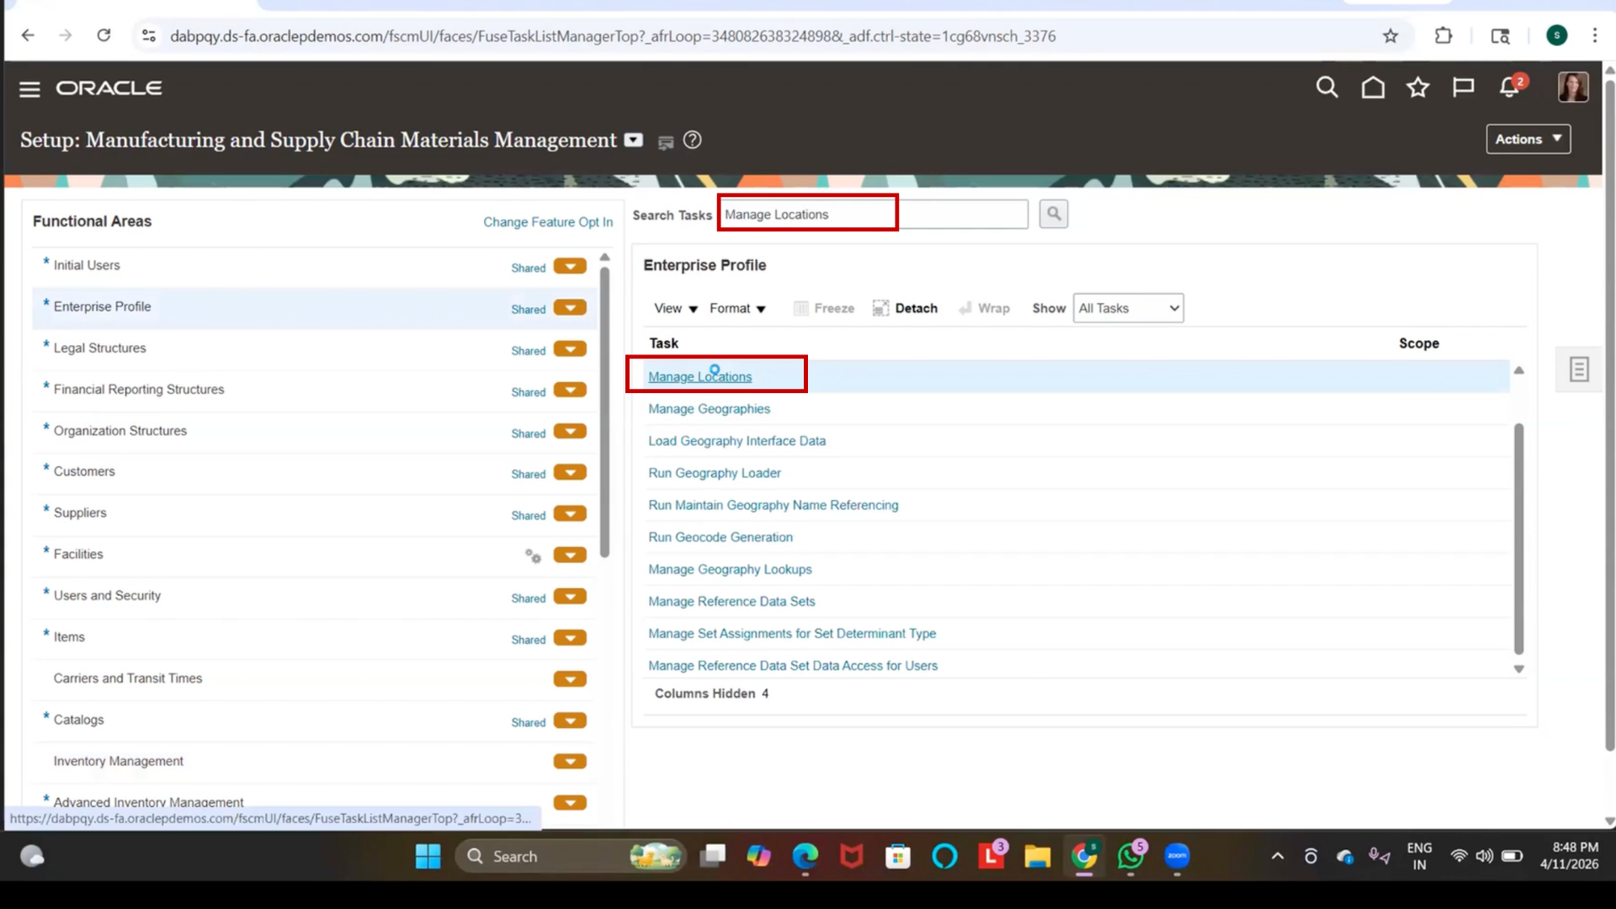The image size is (1616, 909).
Task: Open Zoom from the taskbar
Action: pos(1177,856)
